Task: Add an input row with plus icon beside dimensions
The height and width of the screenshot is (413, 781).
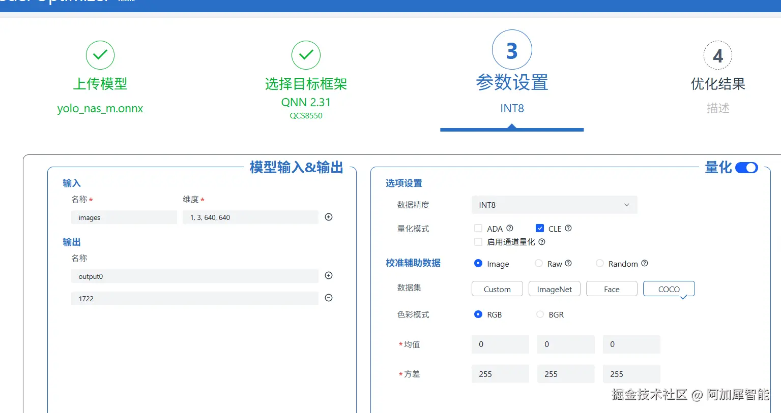Action: coord(329,217)
